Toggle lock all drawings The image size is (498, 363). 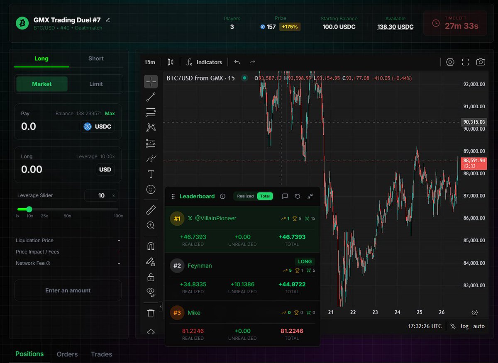point(151,277)
